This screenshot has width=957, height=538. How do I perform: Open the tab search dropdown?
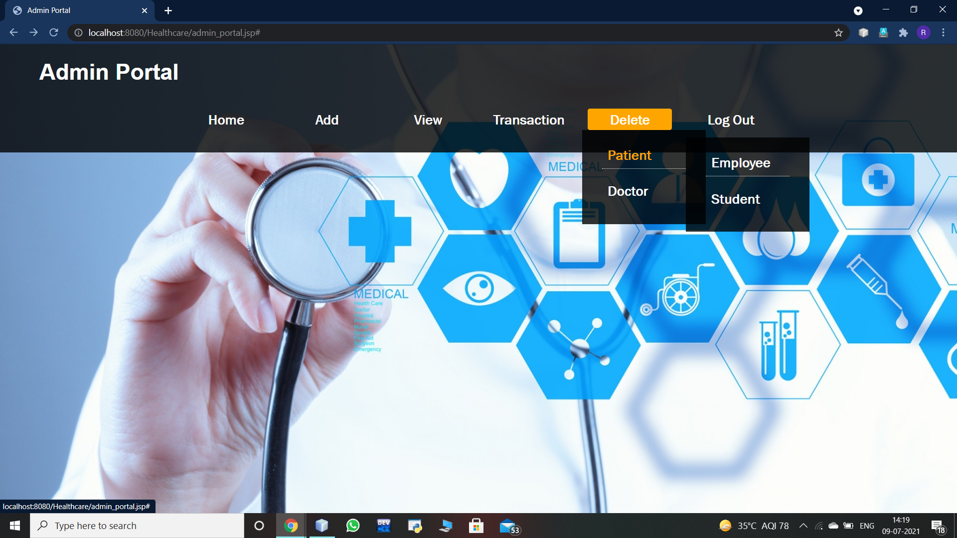(x=858, y=10)
